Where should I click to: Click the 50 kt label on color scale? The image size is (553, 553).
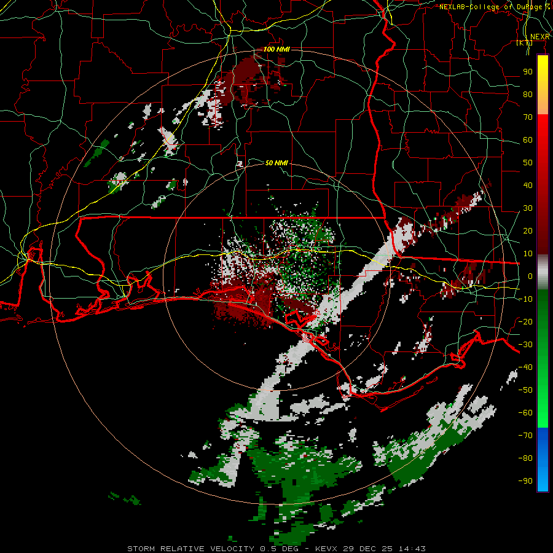pyautogui.click(x=528, y=163)
